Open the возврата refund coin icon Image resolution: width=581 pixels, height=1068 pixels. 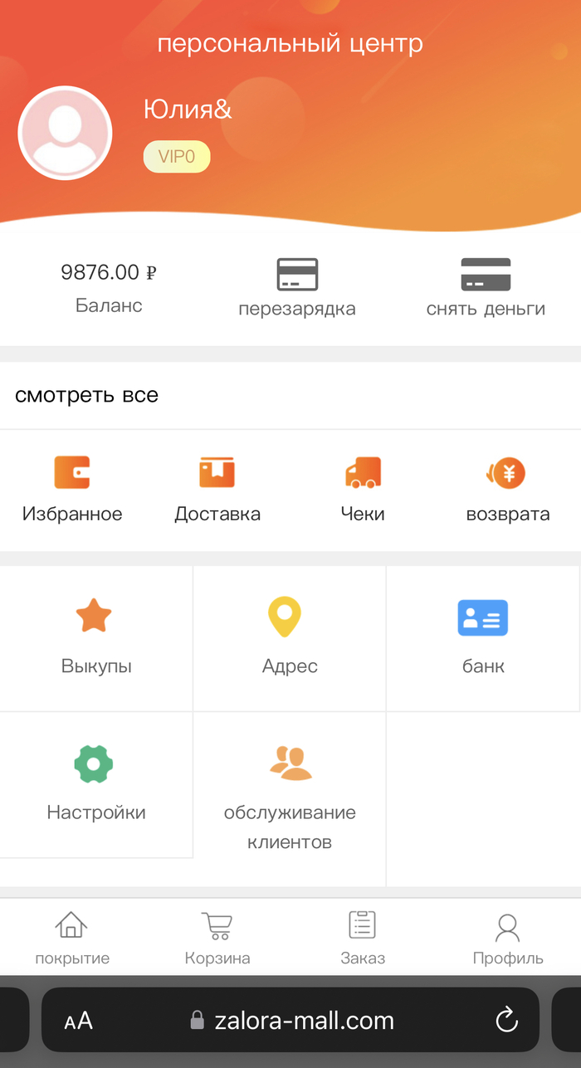pos(506,473)
